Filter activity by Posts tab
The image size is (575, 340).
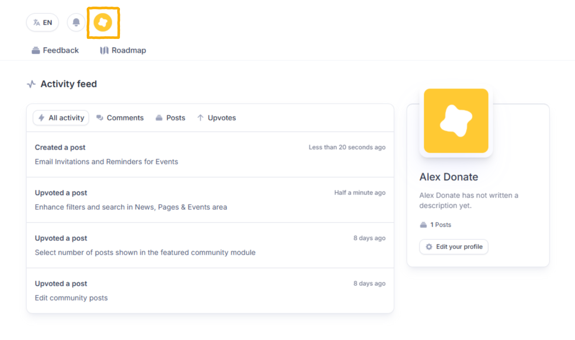coord(171,118)
